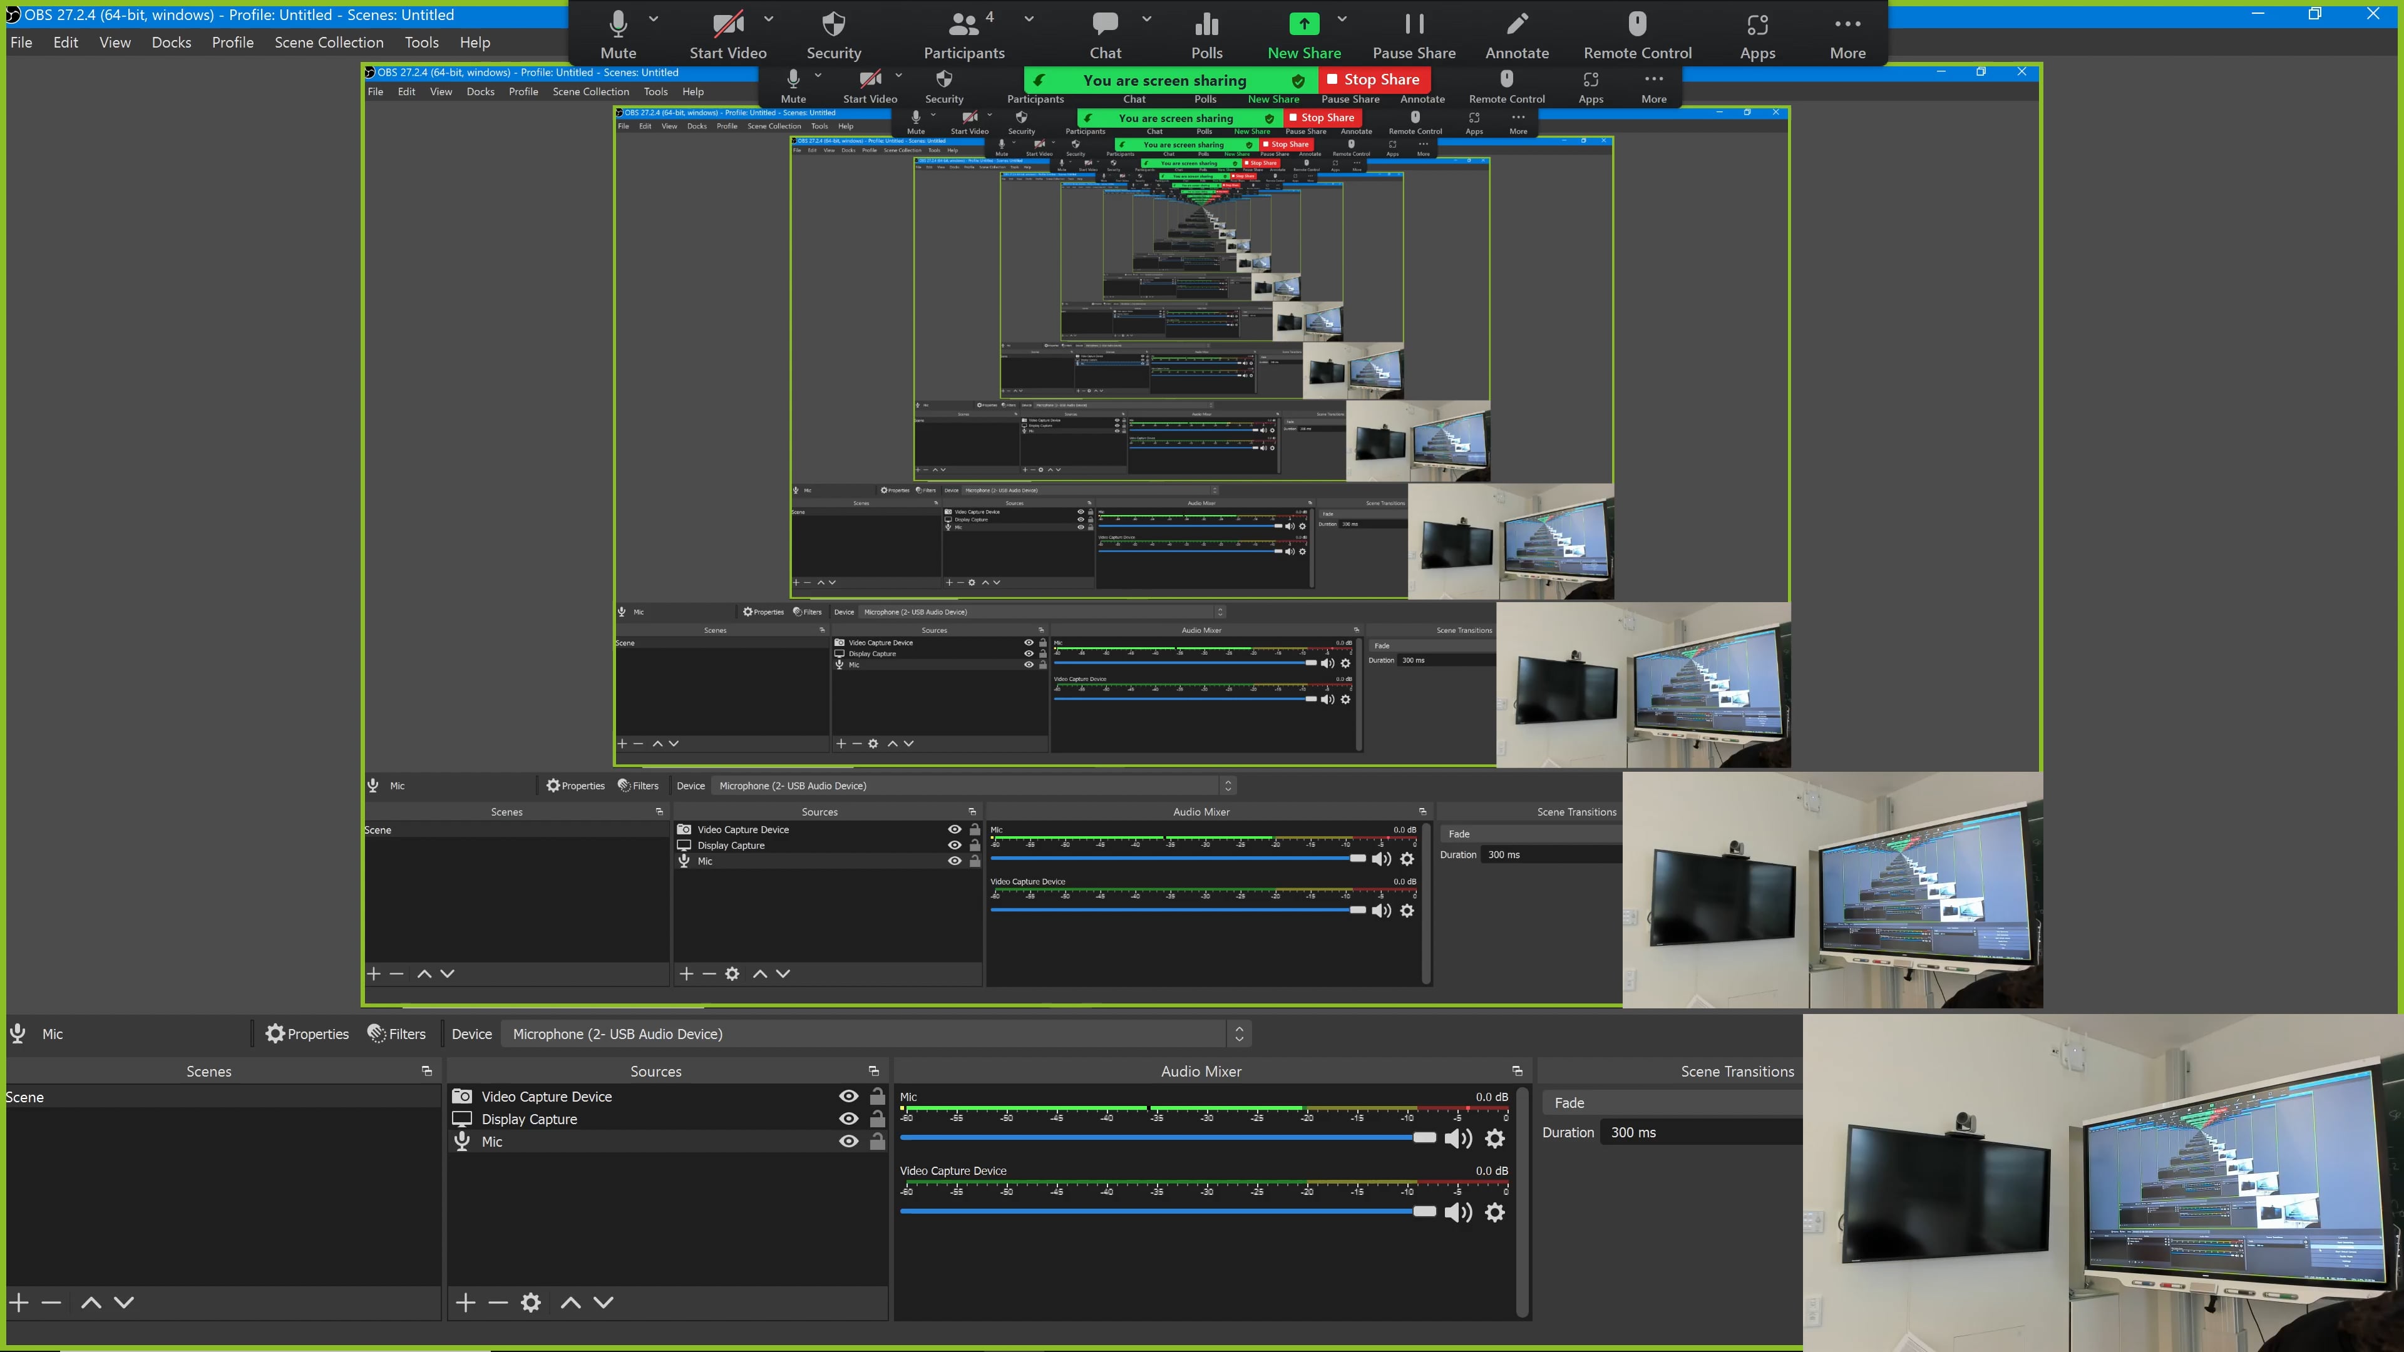Expand the arrow next to New Share
The height and width of the screenshot is (1352, 2404).
click(x=1341, y=19)
